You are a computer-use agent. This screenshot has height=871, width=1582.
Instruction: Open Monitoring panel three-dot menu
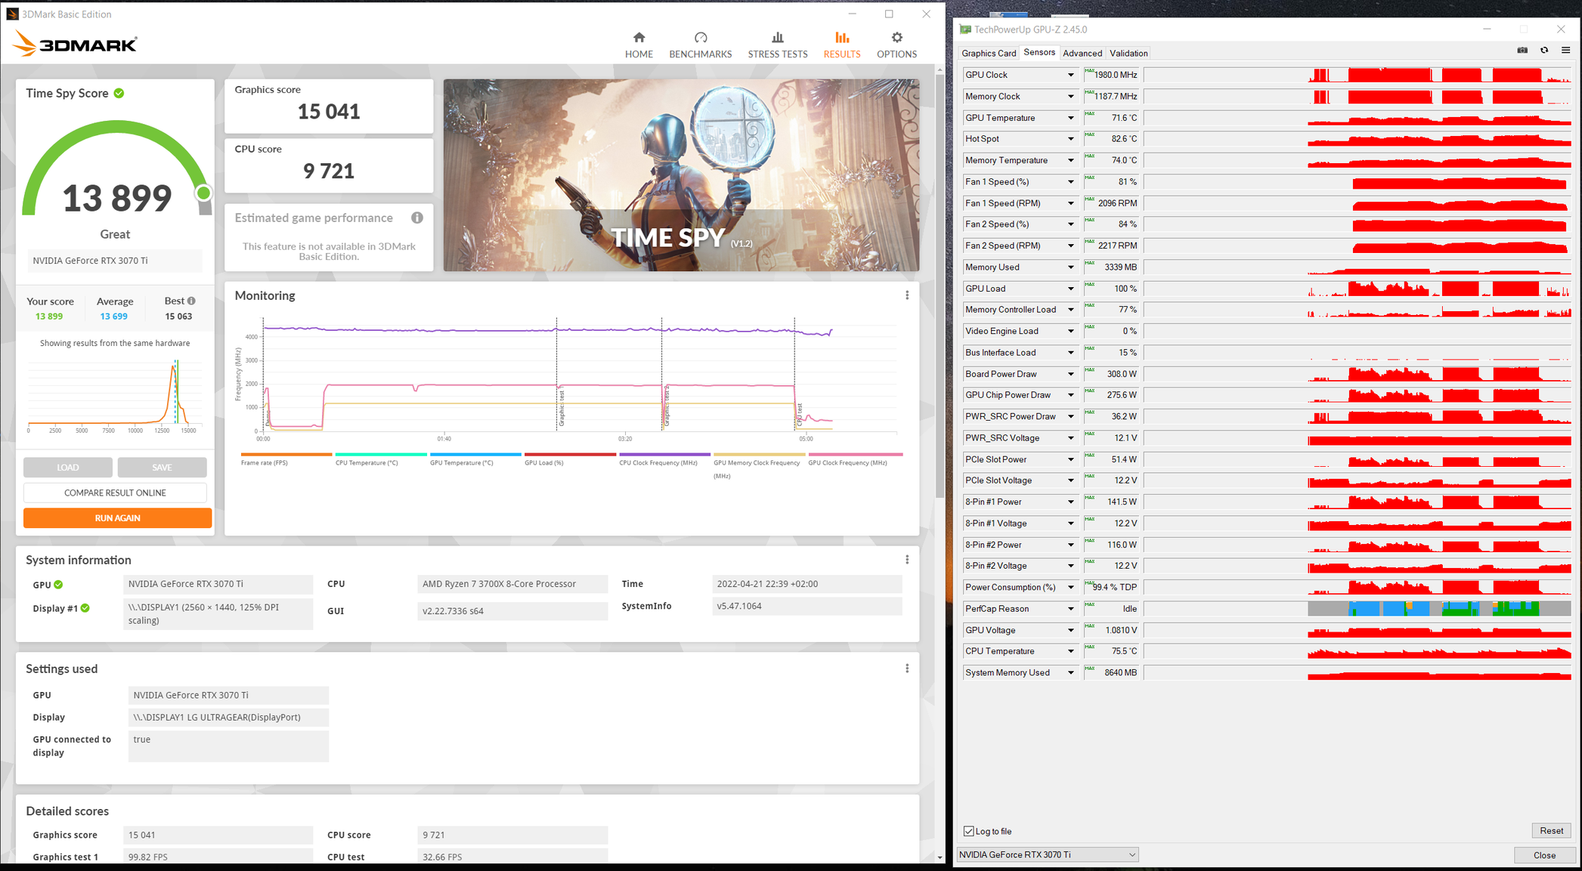(x=907, y=295)
